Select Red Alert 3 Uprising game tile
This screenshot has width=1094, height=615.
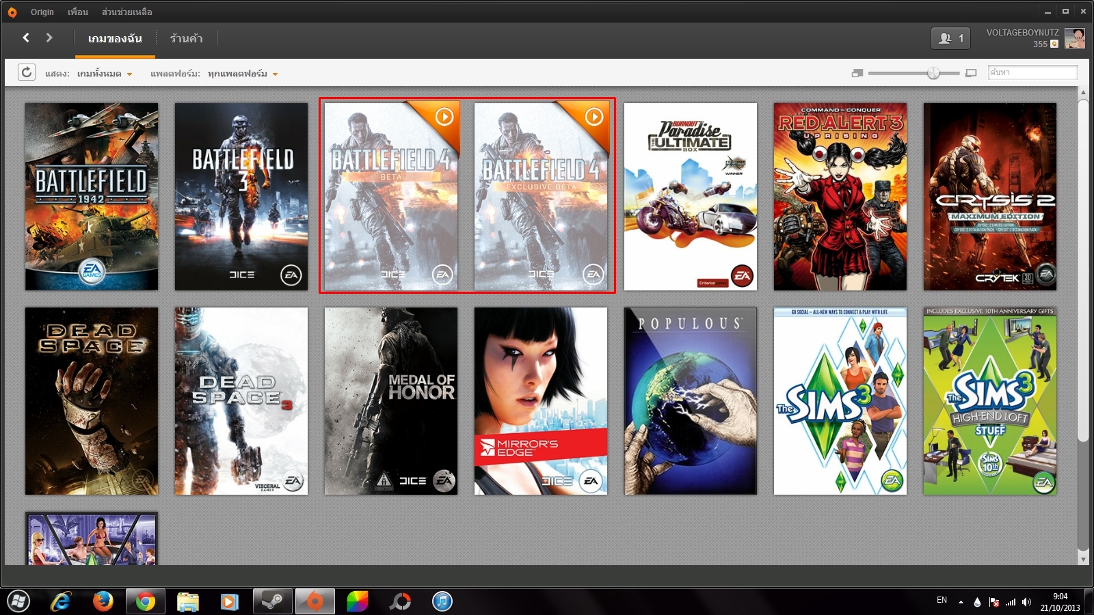click(x=840, y=197)
